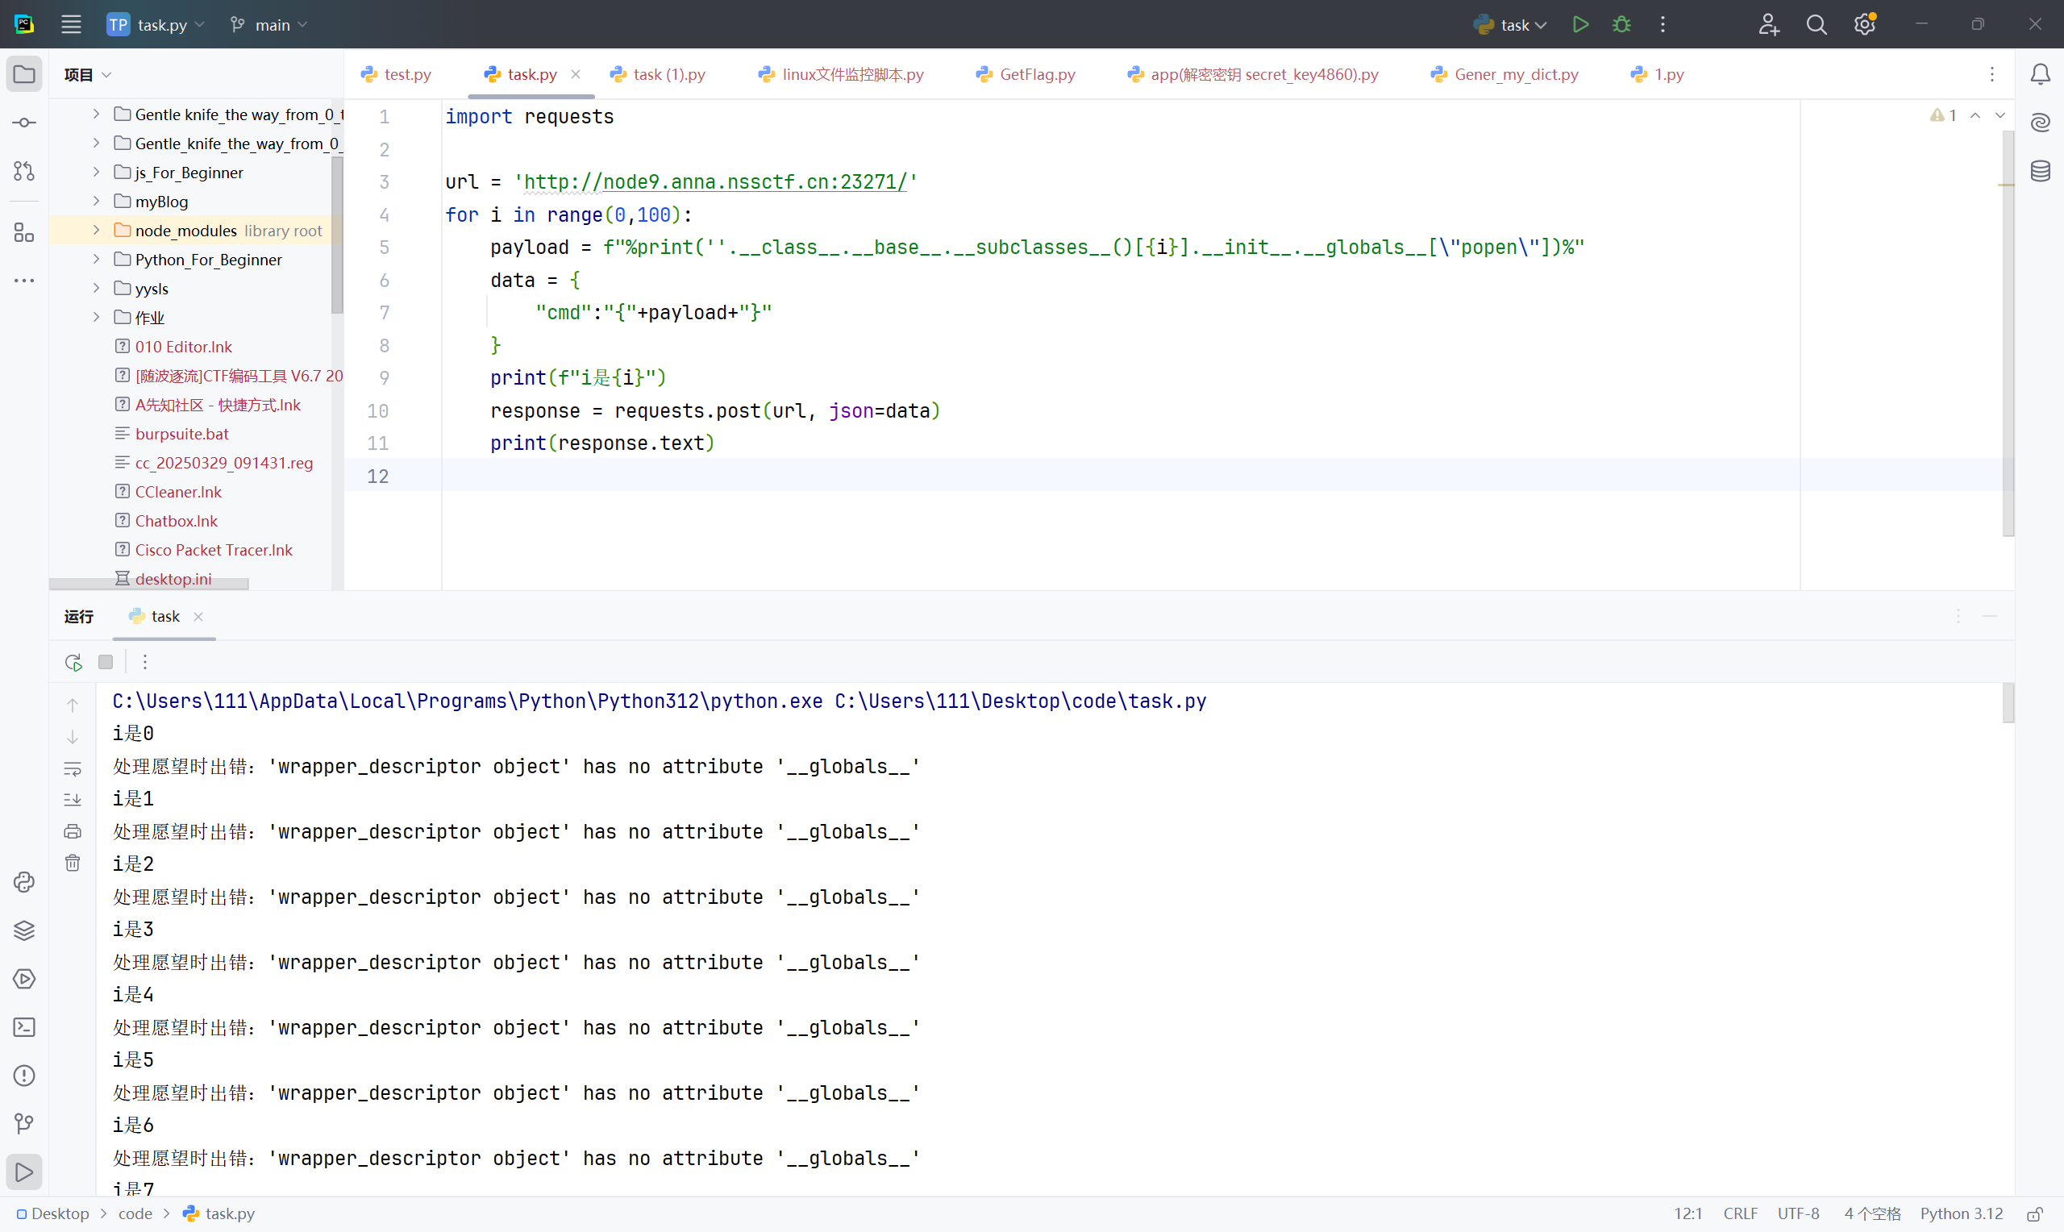Open project dropdown task.py
The image size is (2064, 1232).
click(x=156, y=25)
